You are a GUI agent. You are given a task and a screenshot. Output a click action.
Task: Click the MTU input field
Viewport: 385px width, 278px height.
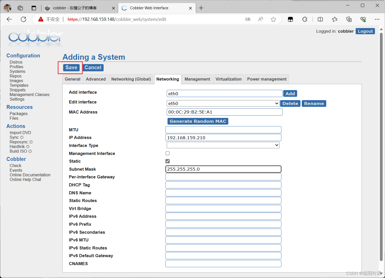[223, 130]
